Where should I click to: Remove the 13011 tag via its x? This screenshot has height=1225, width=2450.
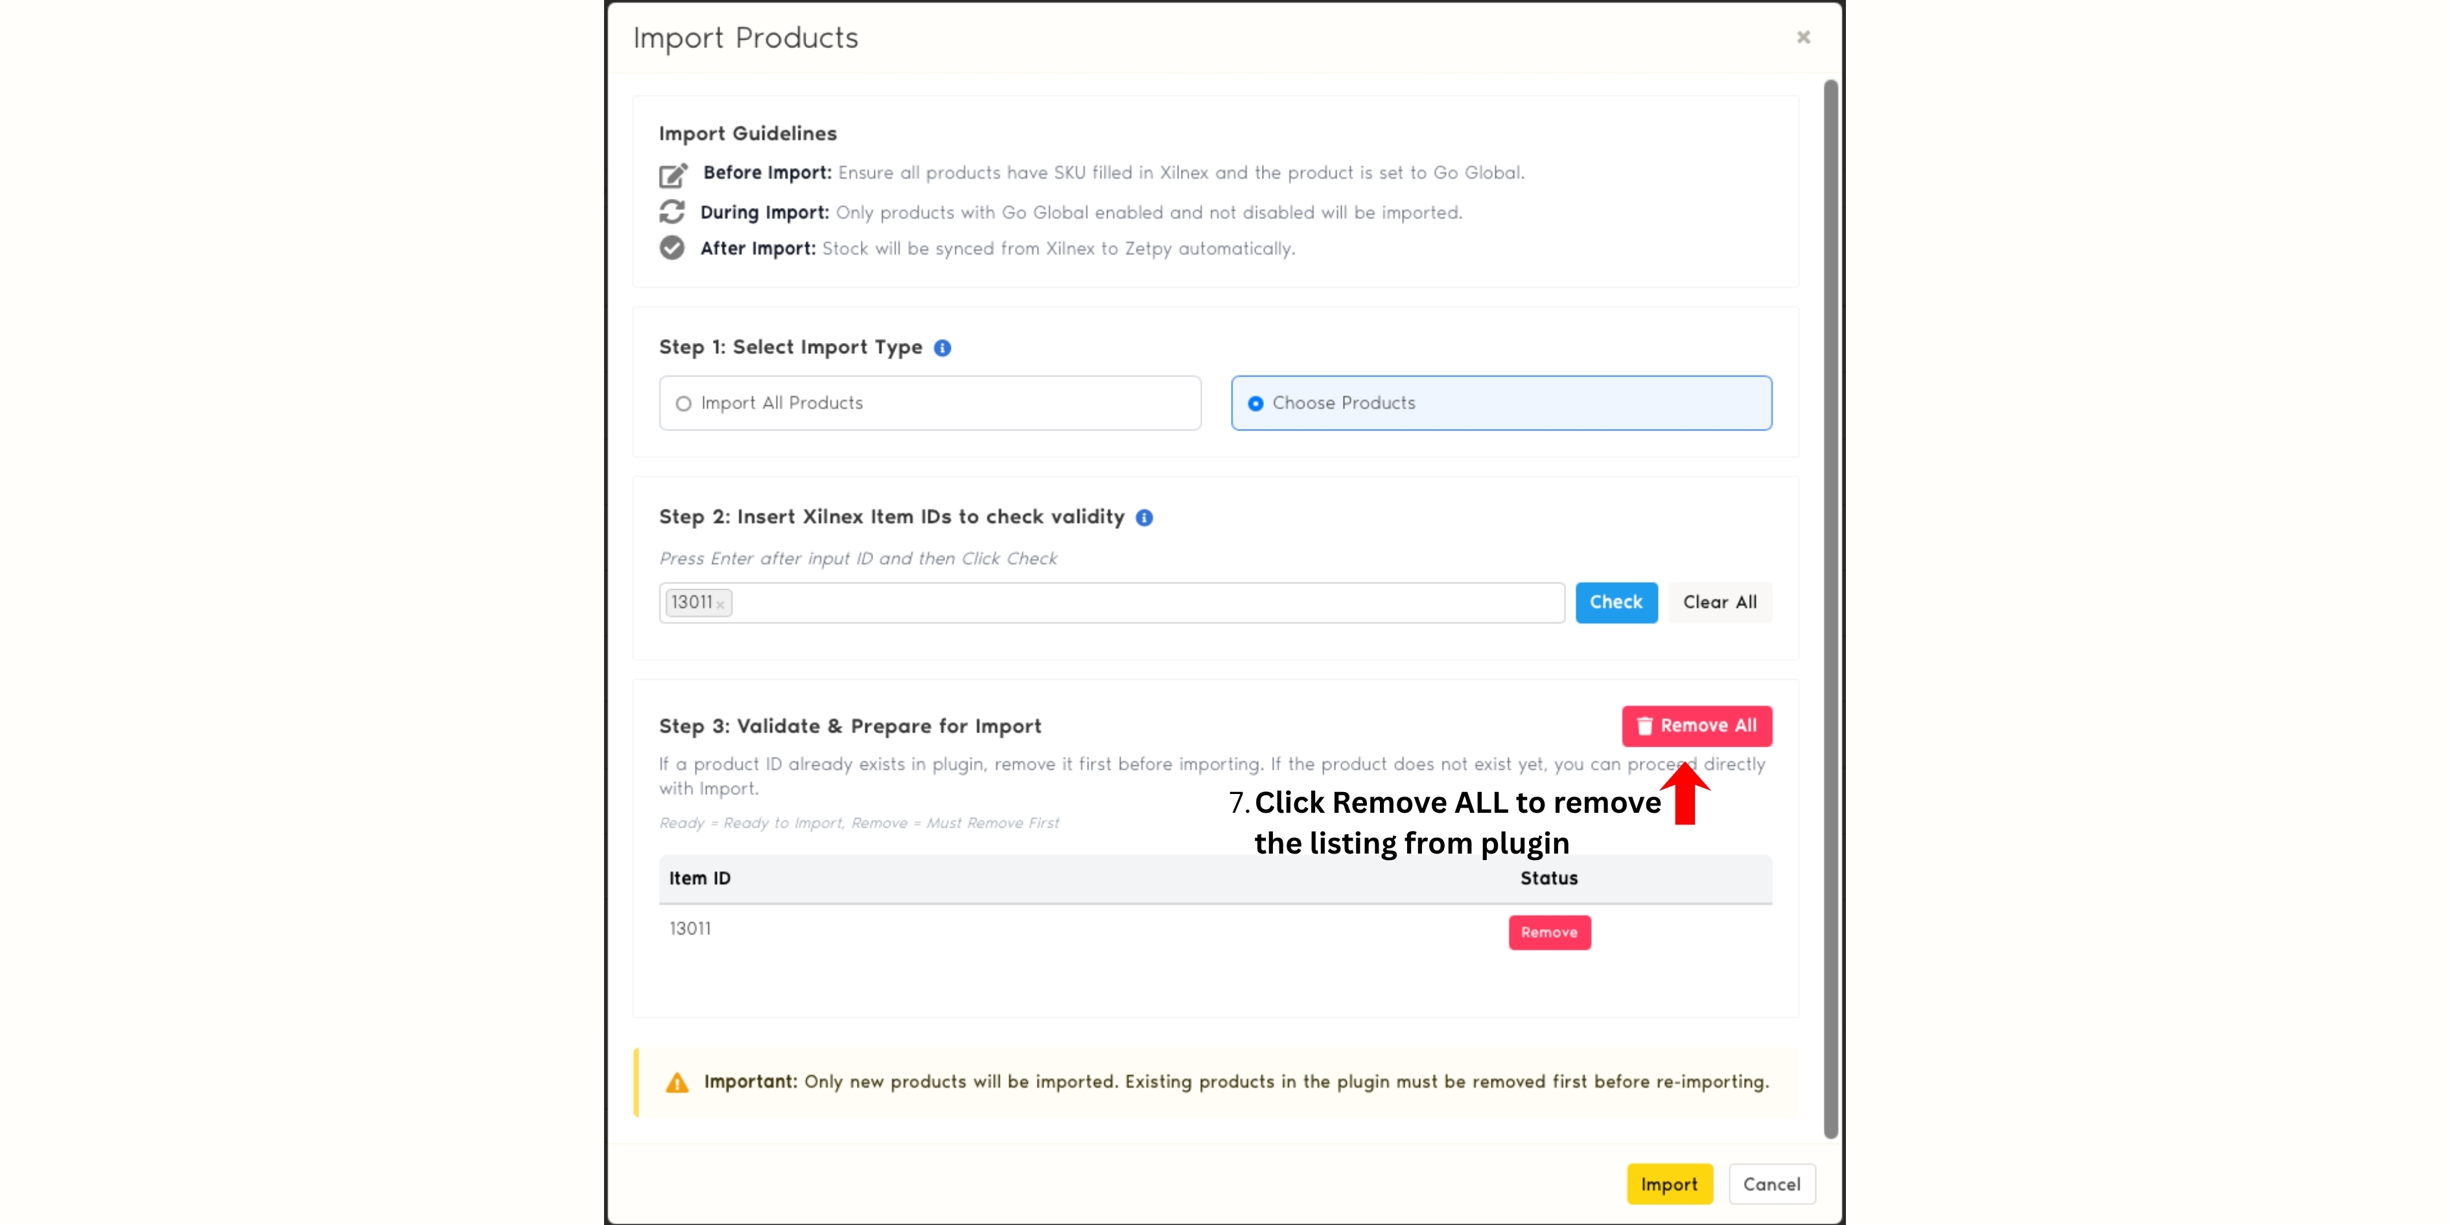(x=721, y=605)
